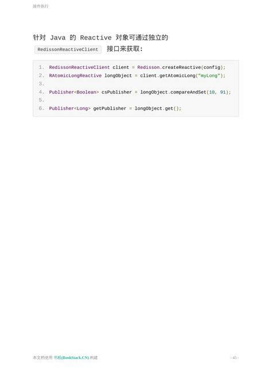Click code line 2 number
This screenshot has width=272, height=384.
click(x=41, y=76)
